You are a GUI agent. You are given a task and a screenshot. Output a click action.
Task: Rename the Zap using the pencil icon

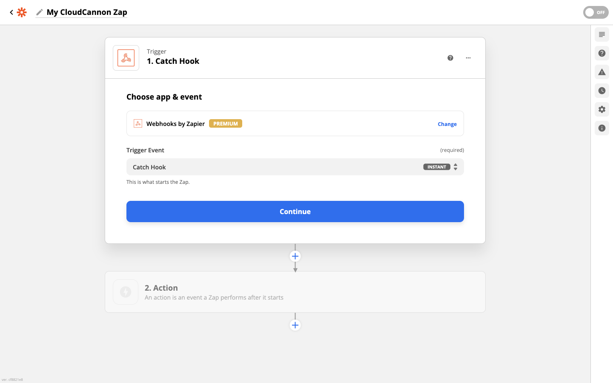coord(39,12)
